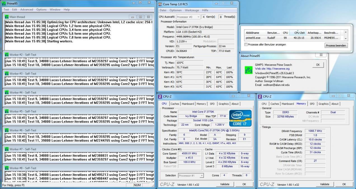Click Benutze... column header in process list
This screenshot has height=189, width=356.
tap(274, 33)
